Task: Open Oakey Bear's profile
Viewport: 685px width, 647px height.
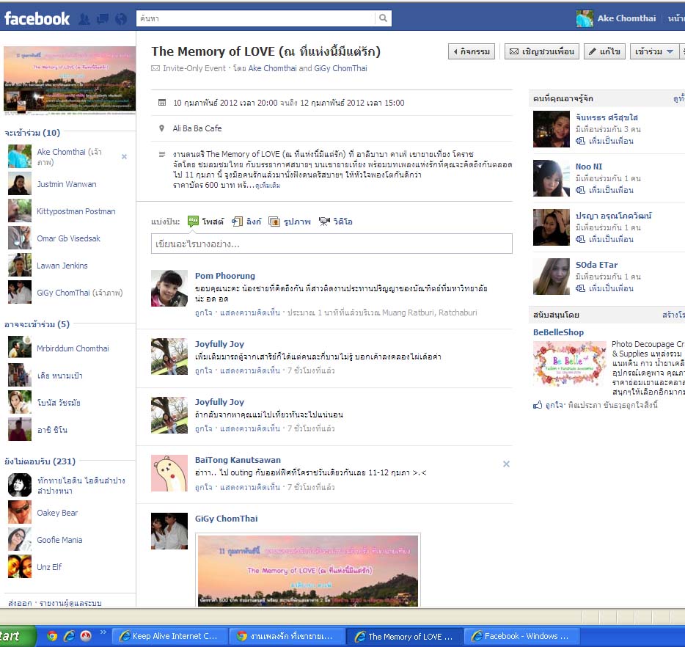Action: pyautogui.click(x=57, y=513)
